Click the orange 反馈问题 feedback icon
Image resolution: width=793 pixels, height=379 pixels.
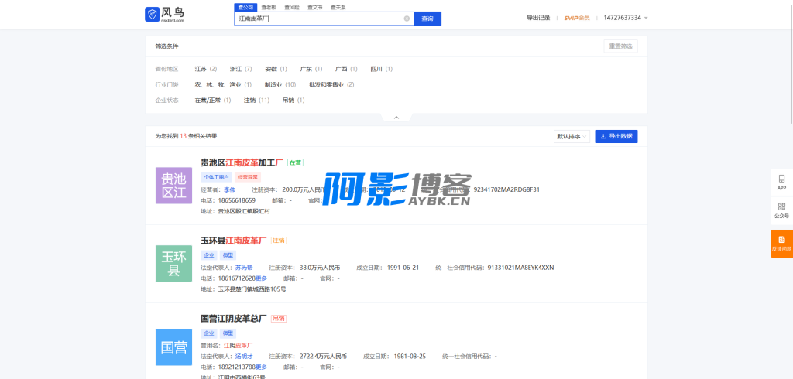[781, 243]
